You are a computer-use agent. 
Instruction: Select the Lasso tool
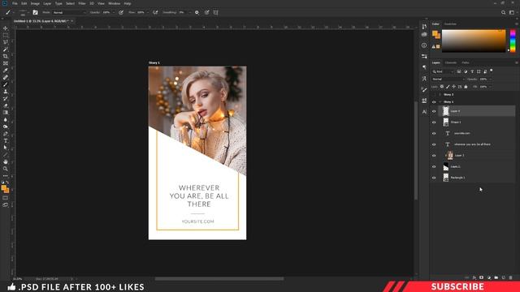point(6,42)
